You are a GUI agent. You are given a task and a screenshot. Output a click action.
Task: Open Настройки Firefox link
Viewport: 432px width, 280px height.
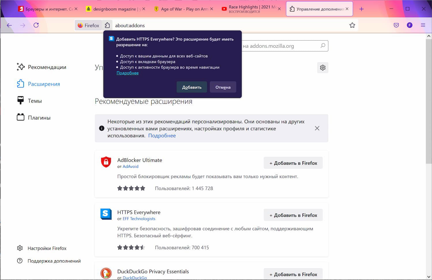coord(42,248)
